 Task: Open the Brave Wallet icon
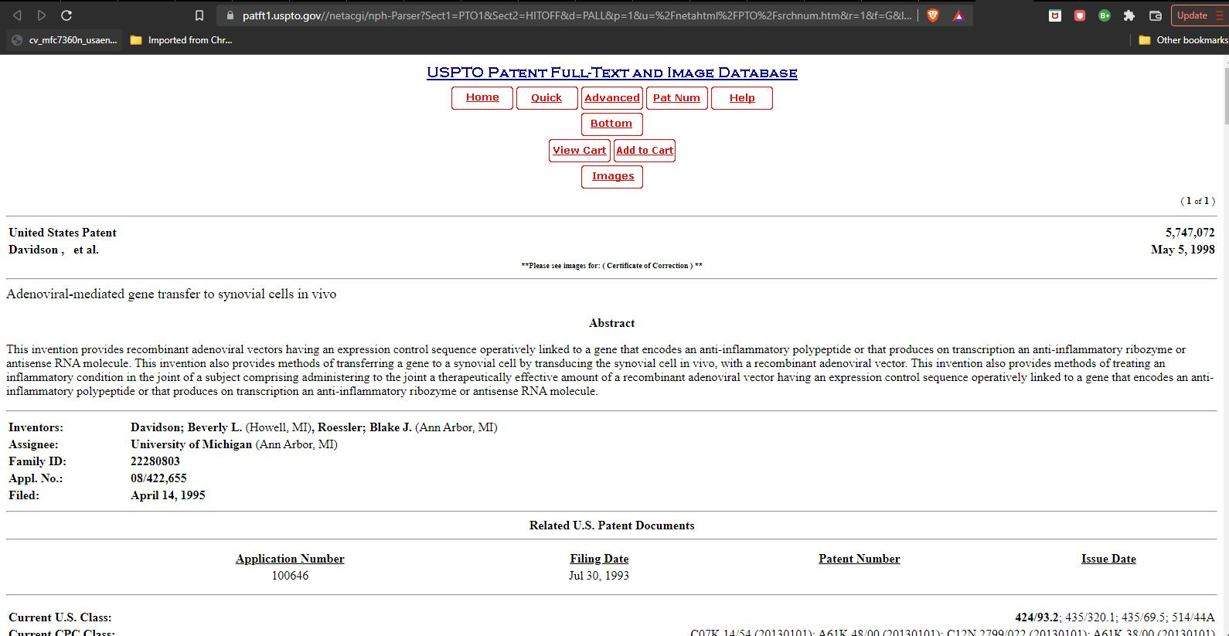(1156, 15)
